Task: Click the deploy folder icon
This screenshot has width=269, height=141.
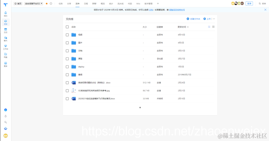Action: tap(74, 67)
